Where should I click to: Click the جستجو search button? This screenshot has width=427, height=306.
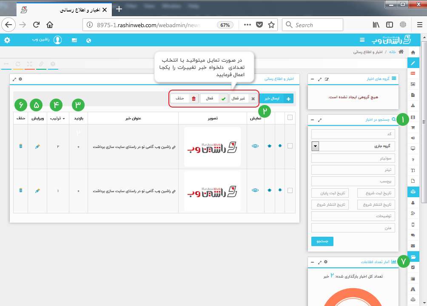[x=322, y=241]
